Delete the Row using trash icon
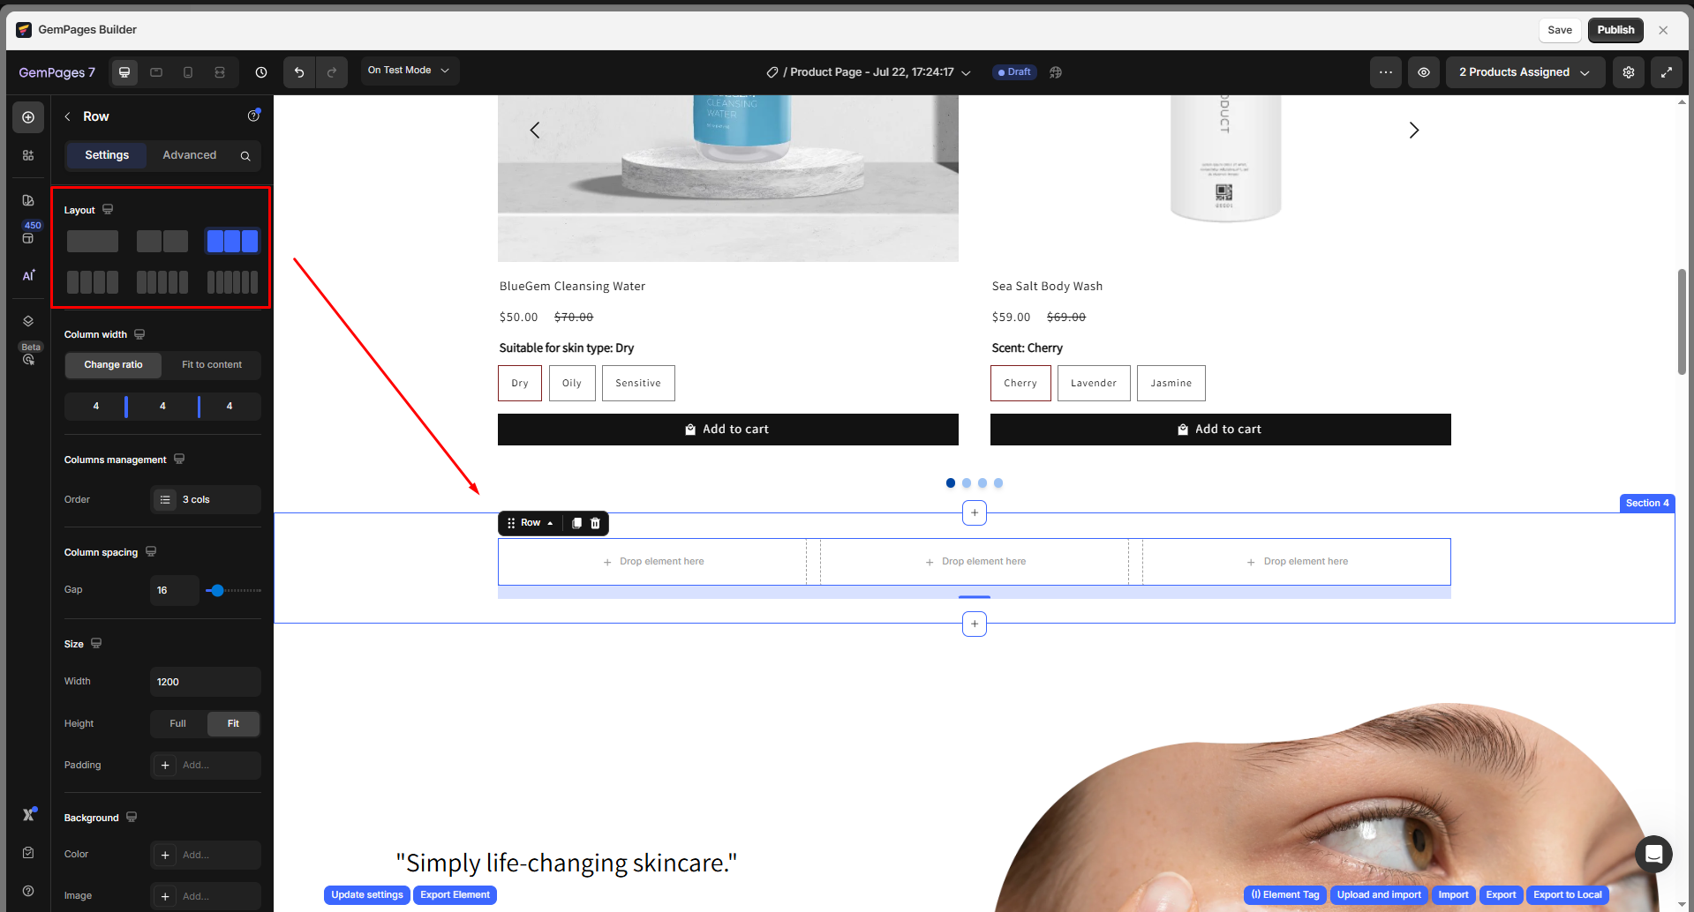 [595, 523]
